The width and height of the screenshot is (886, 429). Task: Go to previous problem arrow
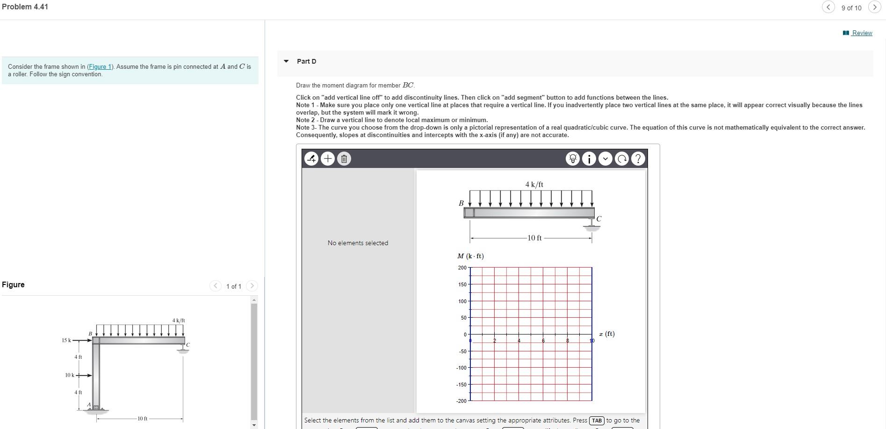point(828,7)
